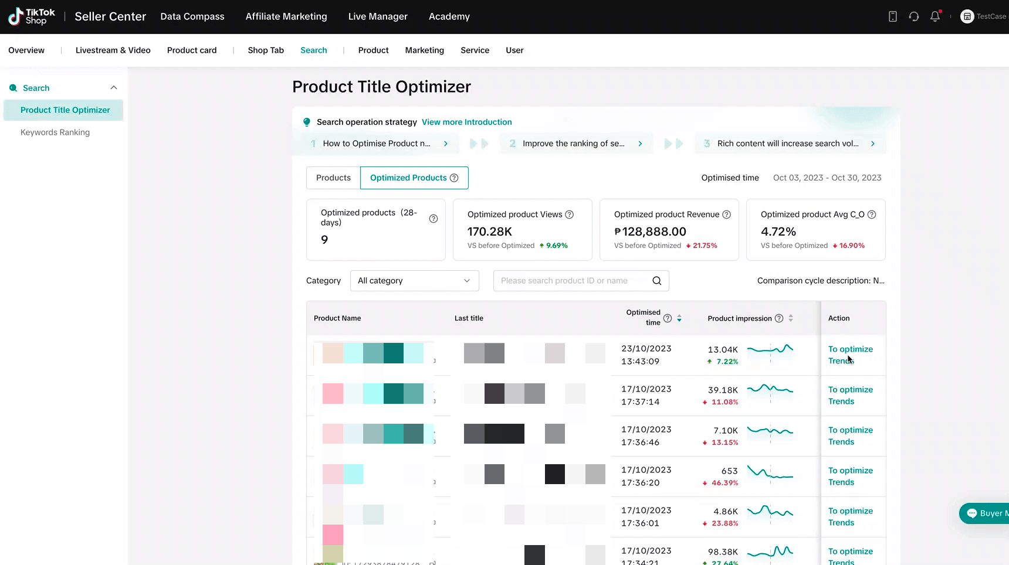Click help icon beside Optimized product Views

point(569,215)
